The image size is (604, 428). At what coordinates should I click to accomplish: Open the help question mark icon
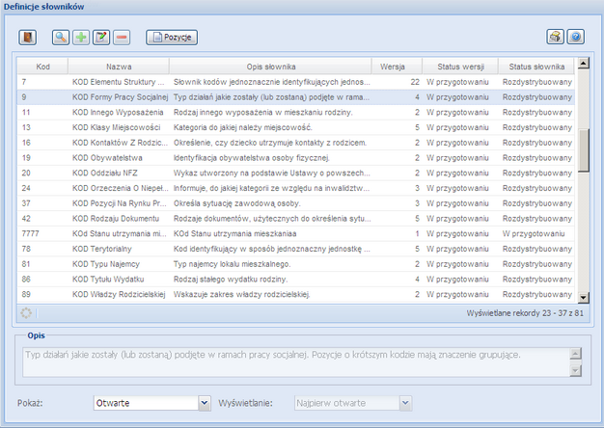point(576,38)
